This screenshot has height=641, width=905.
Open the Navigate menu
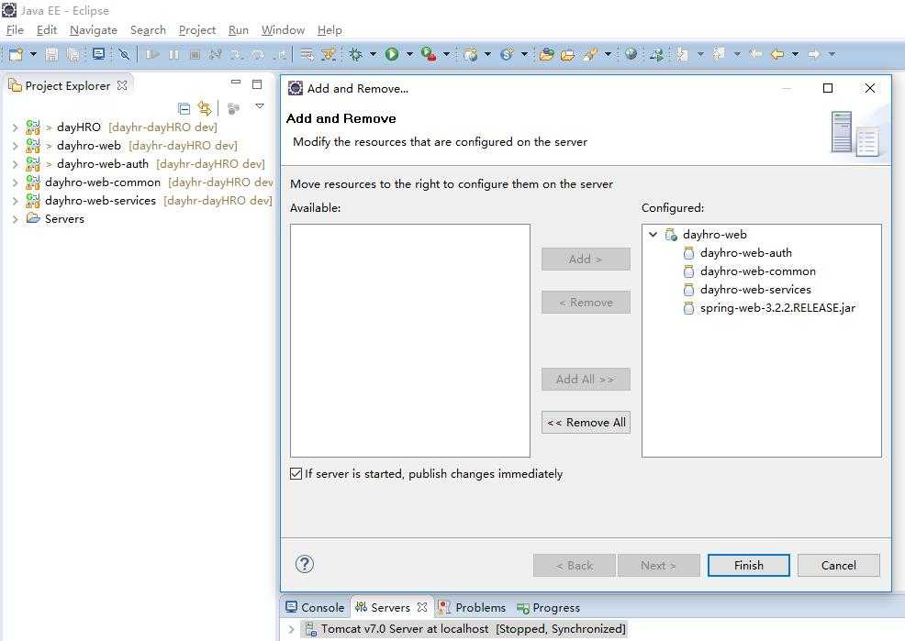coord(94,30)
